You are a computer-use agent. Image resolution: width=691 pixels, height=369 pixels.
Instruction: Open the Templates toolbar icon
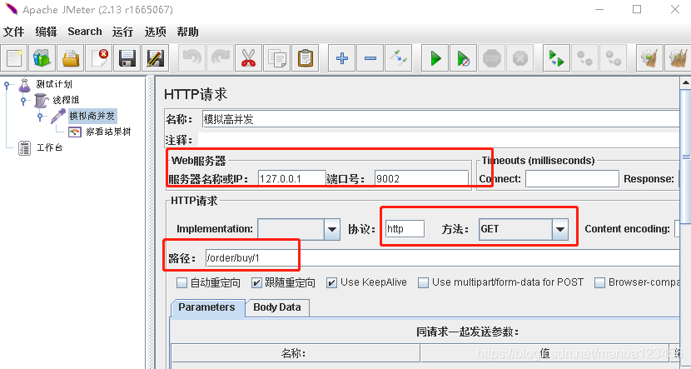tap(42, 58)
